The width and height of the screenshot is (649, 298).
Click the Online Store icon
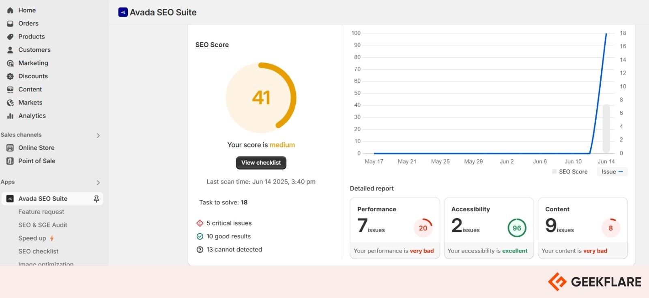10,148
